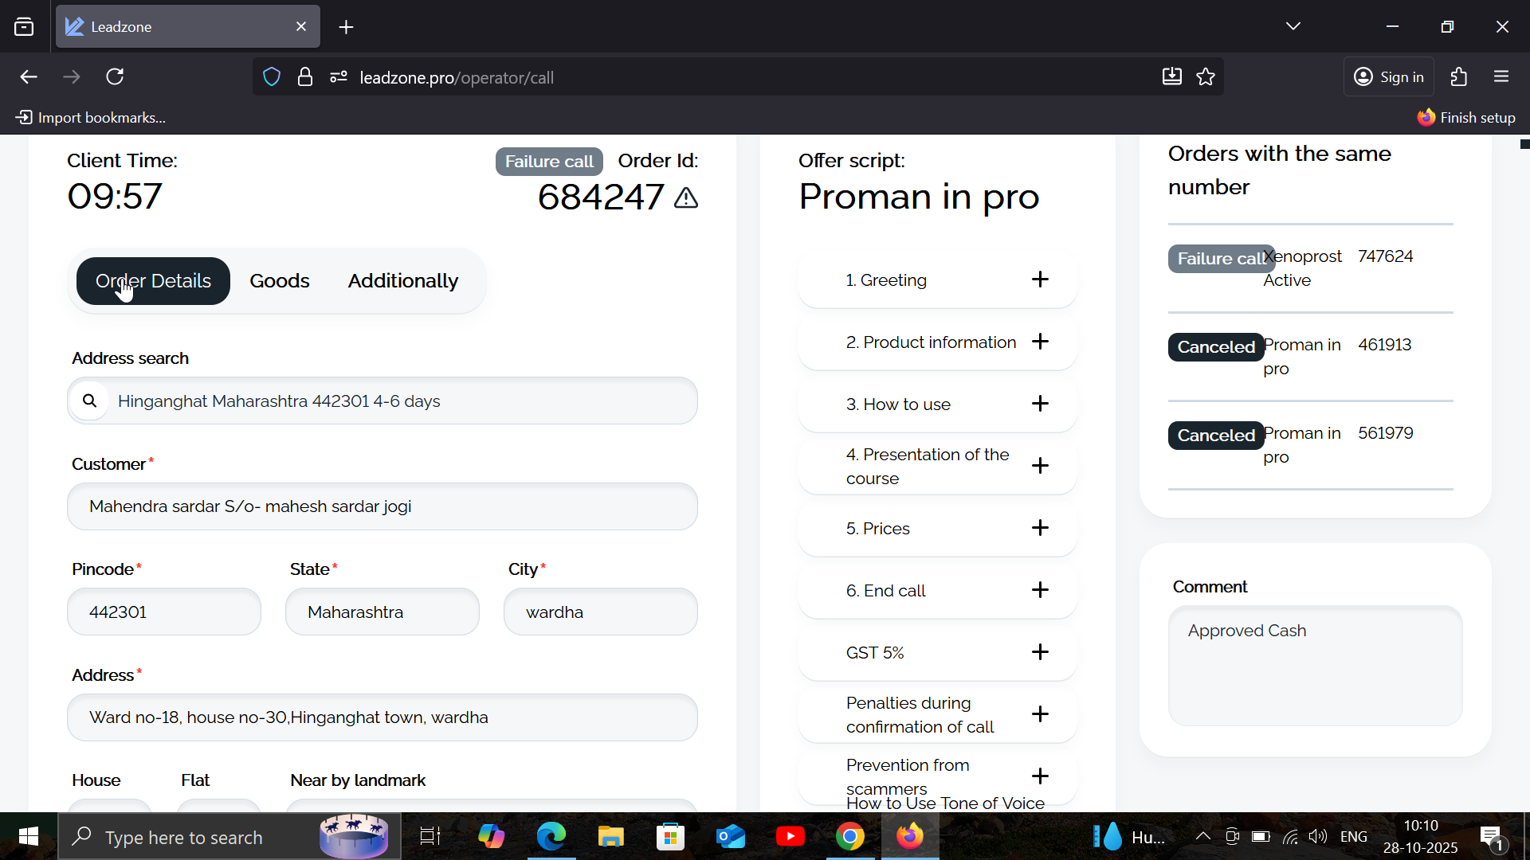
Task: Switch to the Goods tab
Action: pyautogui.click(x=279, y=281)
